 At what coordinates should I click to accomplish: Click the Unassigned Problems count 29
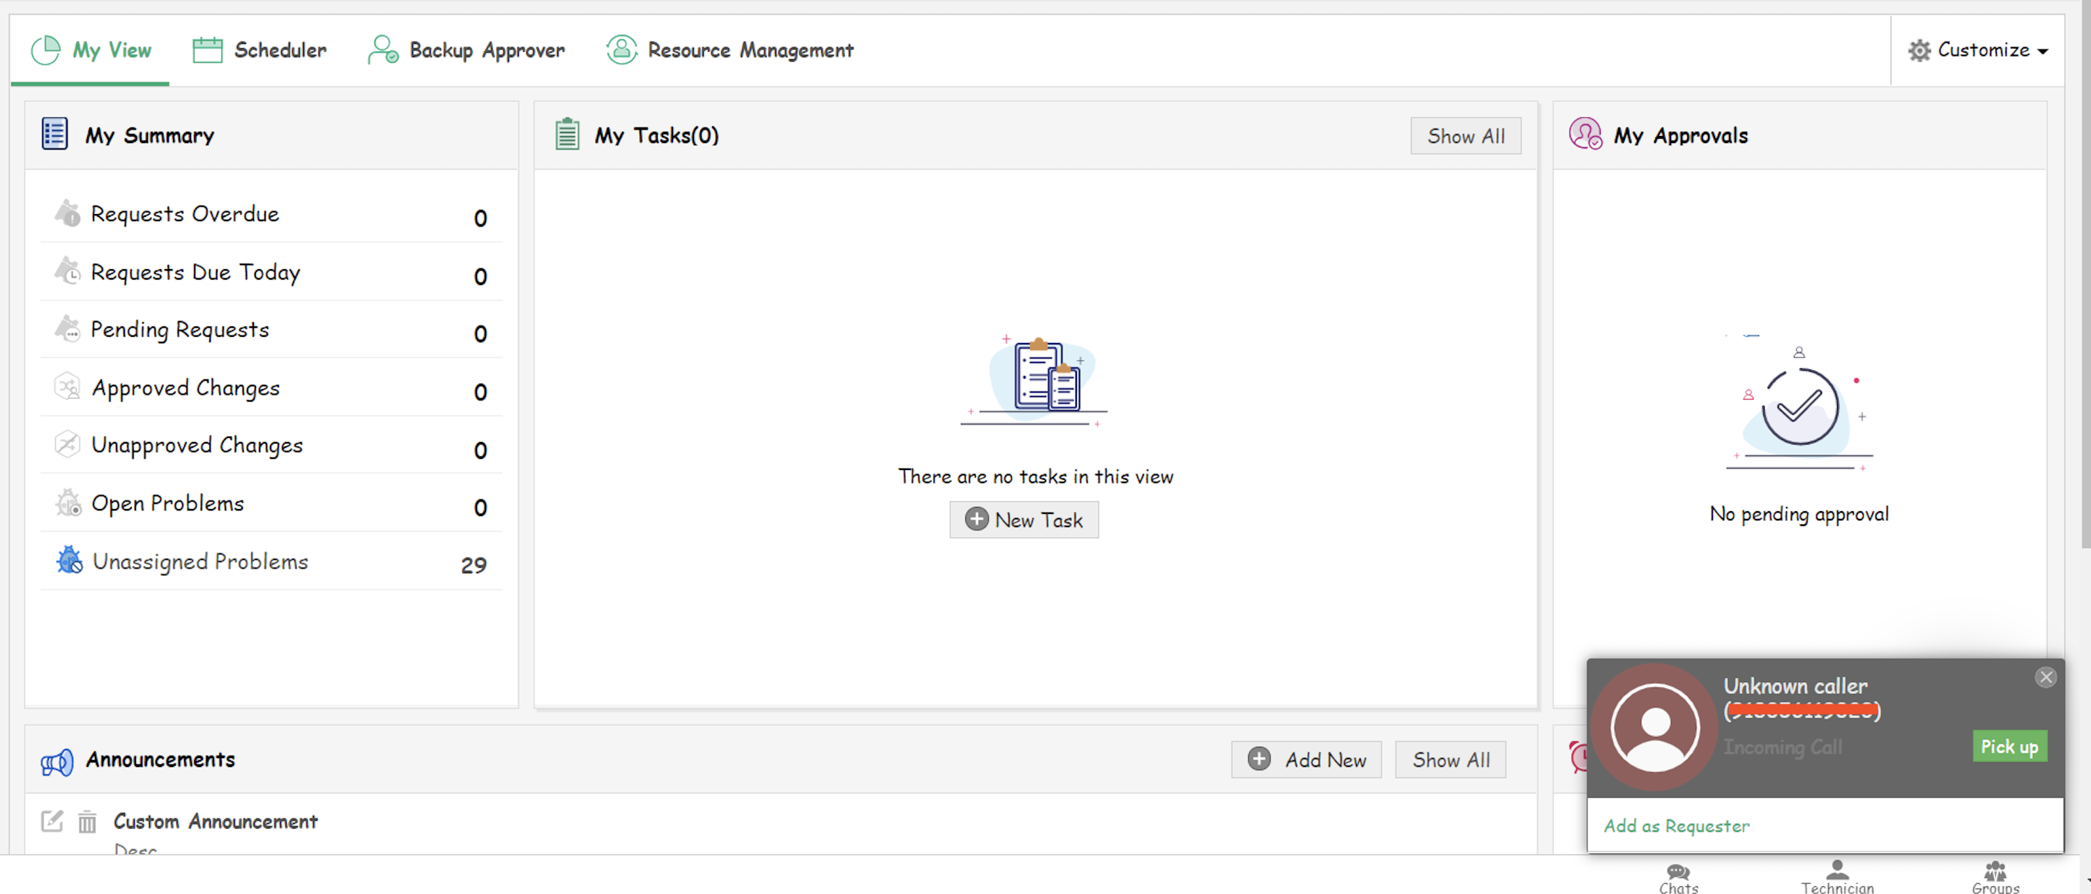(474, 565)
